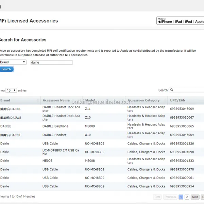Viewport: 204px width, 204px height.
Task: Click the First pagination button
Action: coord(157,197)
